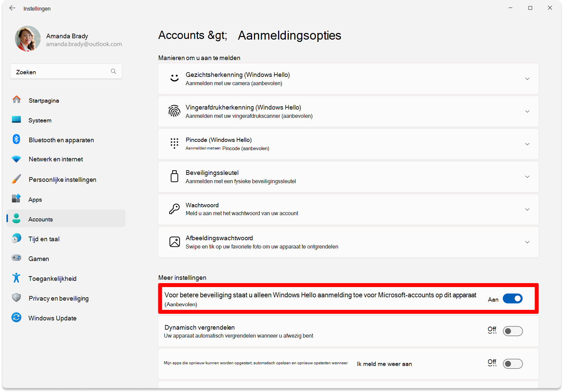
Task: Click the Pincode keypad dots icon
Action: 174,144
